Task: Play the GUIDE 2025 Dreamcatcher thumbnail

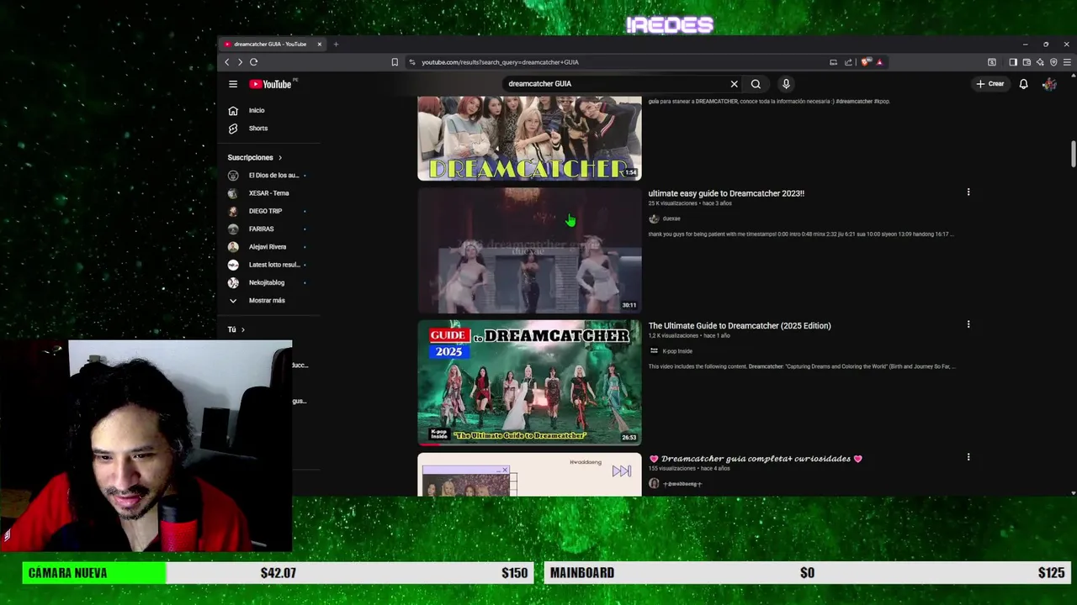Action: point(529,383)
